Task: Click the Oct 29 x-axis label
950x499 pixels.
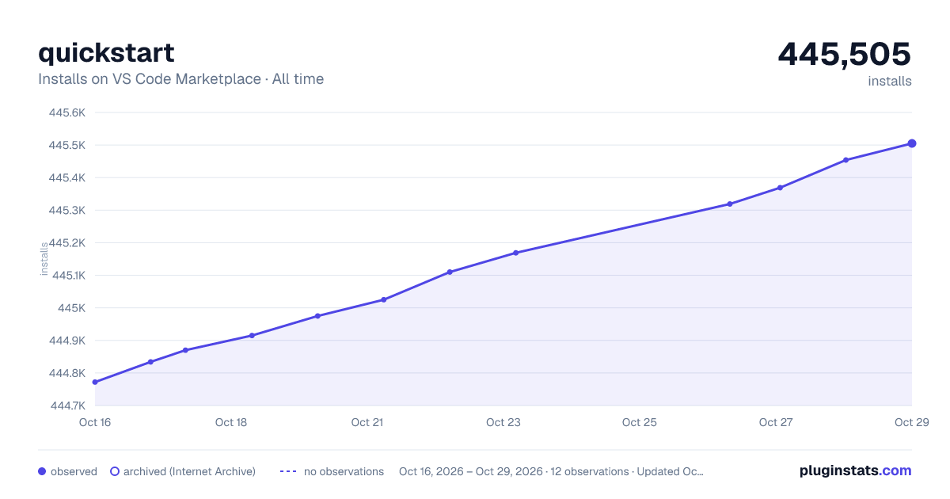Action: (x=910, y=422)
